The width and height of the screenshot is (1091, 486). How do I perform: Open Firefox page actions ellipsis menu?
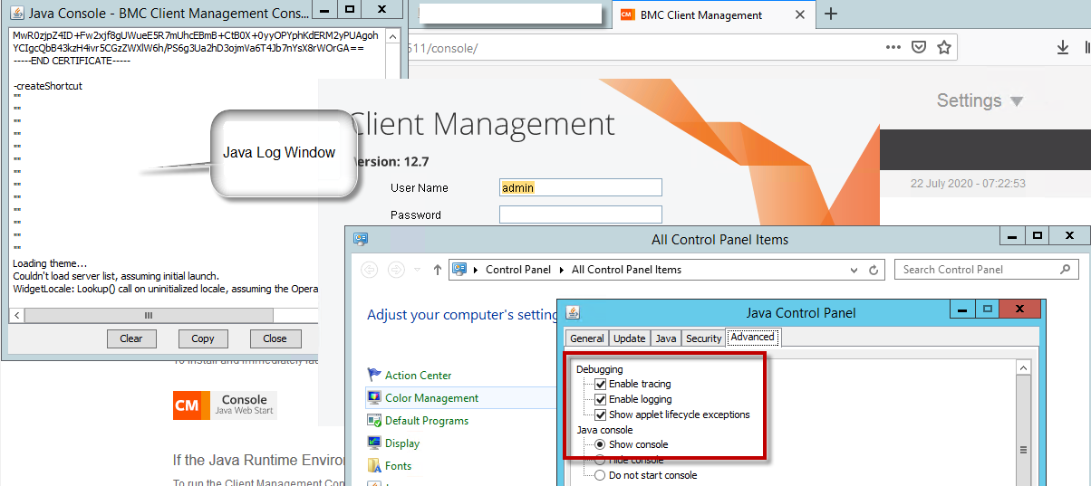[x=893, y=47]
